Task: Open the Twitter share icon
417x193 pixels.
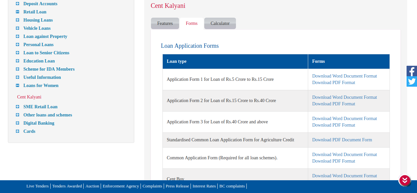Action: point(411,81)
